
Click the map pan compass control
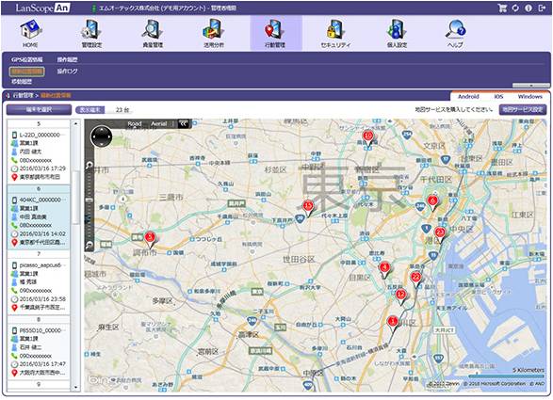coord(101,137)
